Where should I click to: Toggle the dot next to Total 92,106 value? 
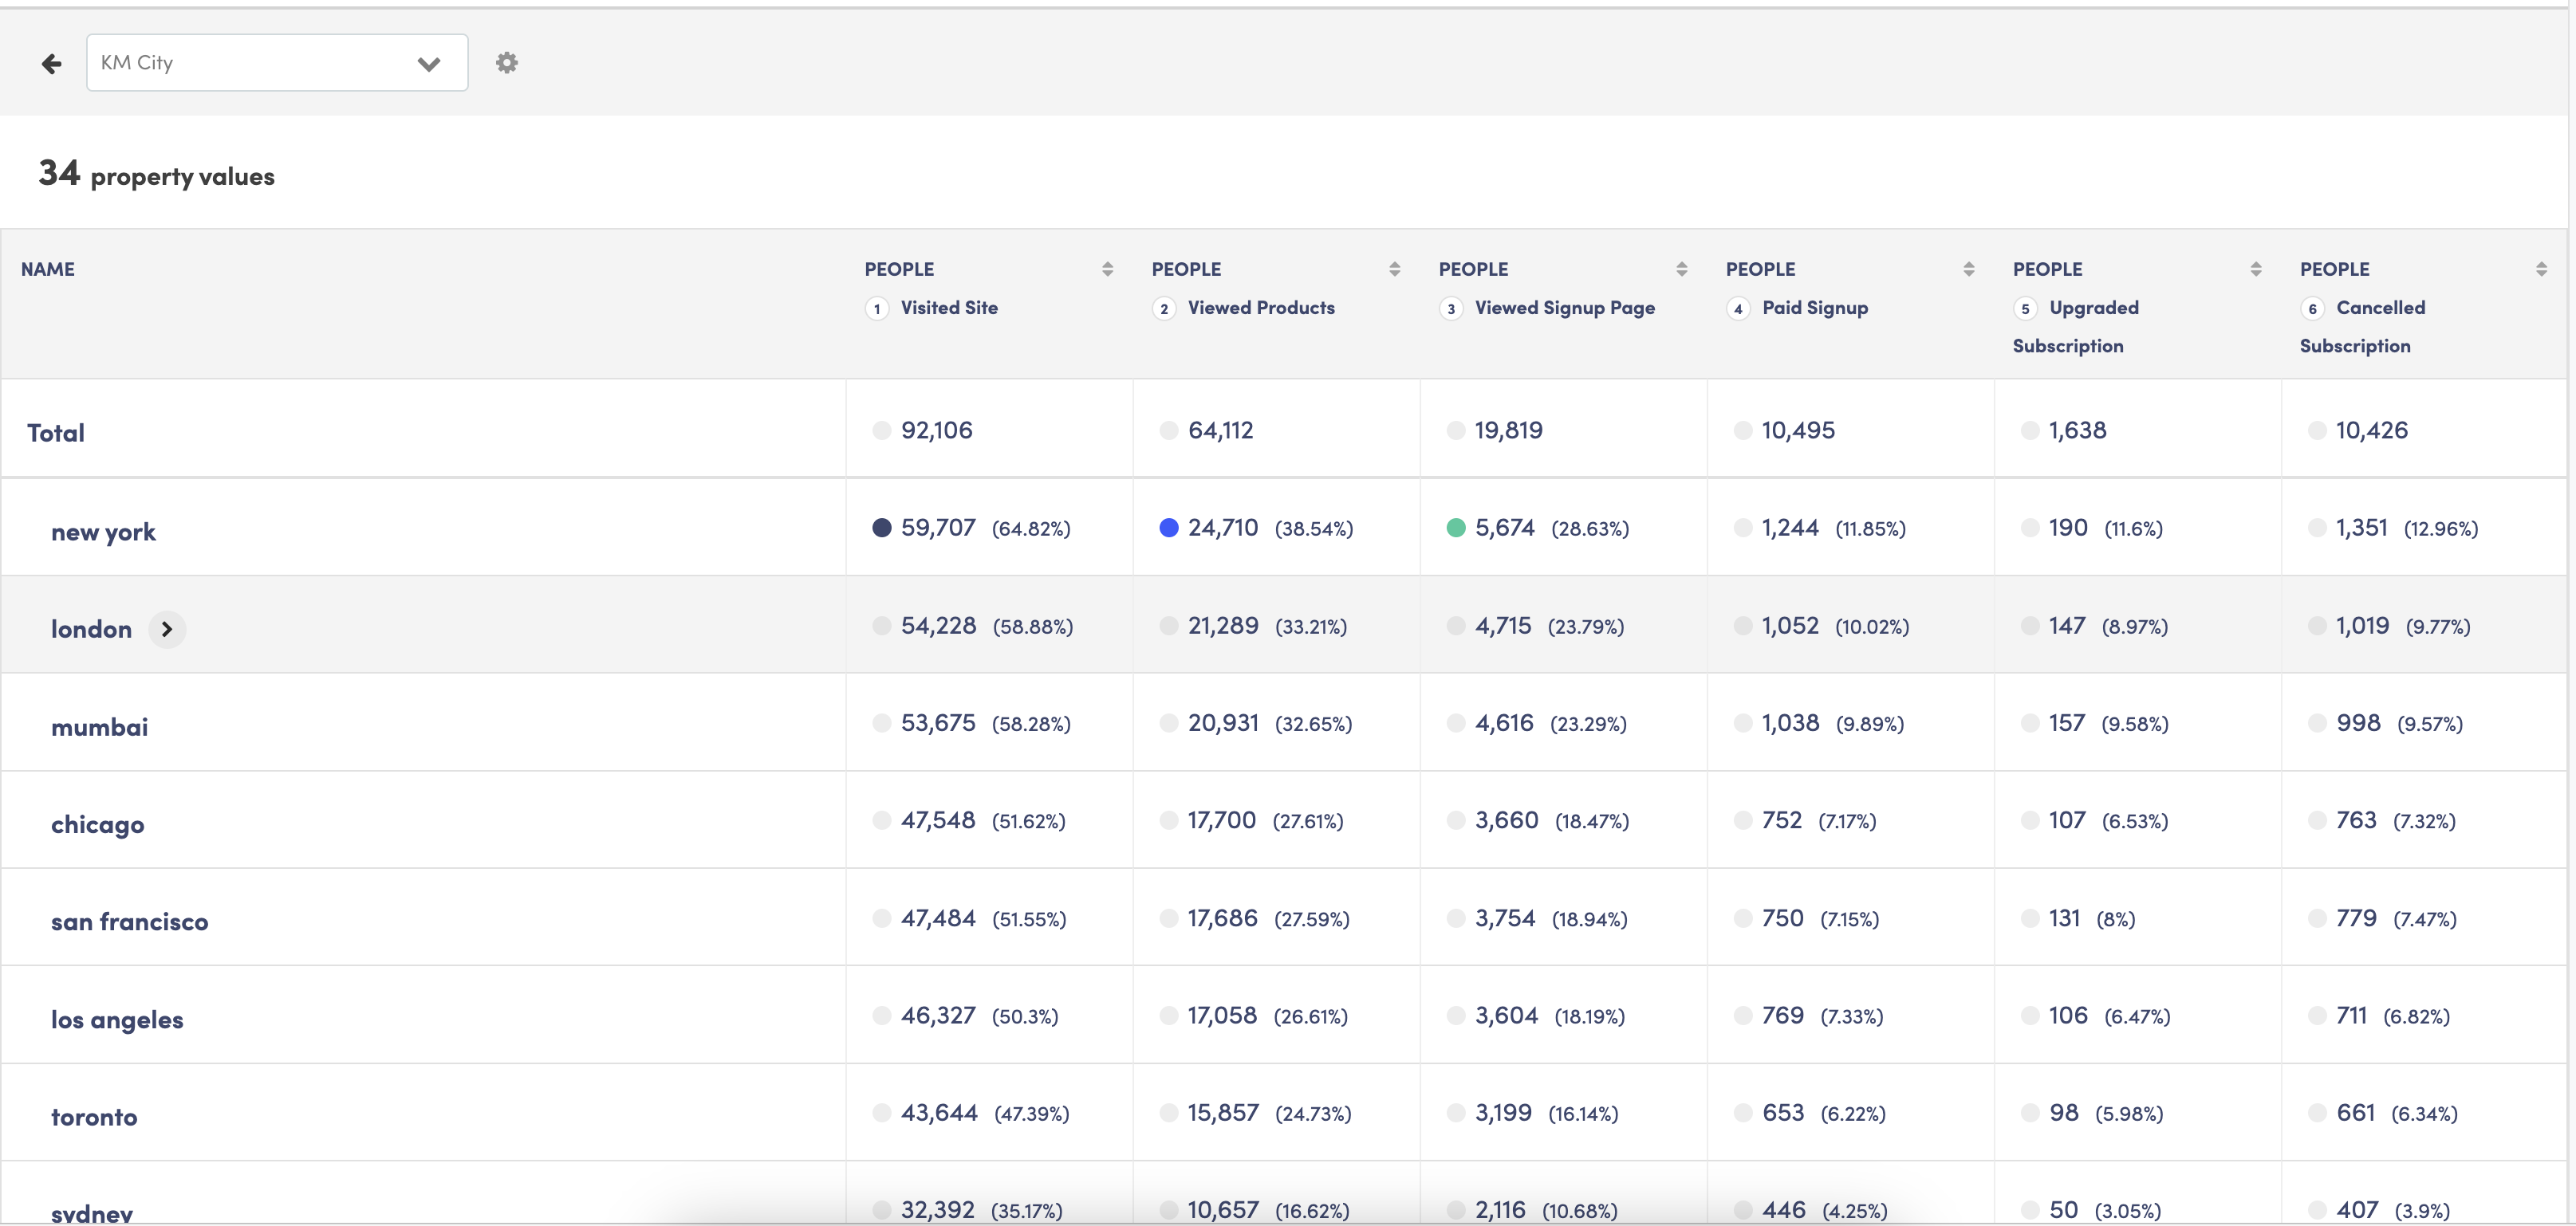pos(881,430)
